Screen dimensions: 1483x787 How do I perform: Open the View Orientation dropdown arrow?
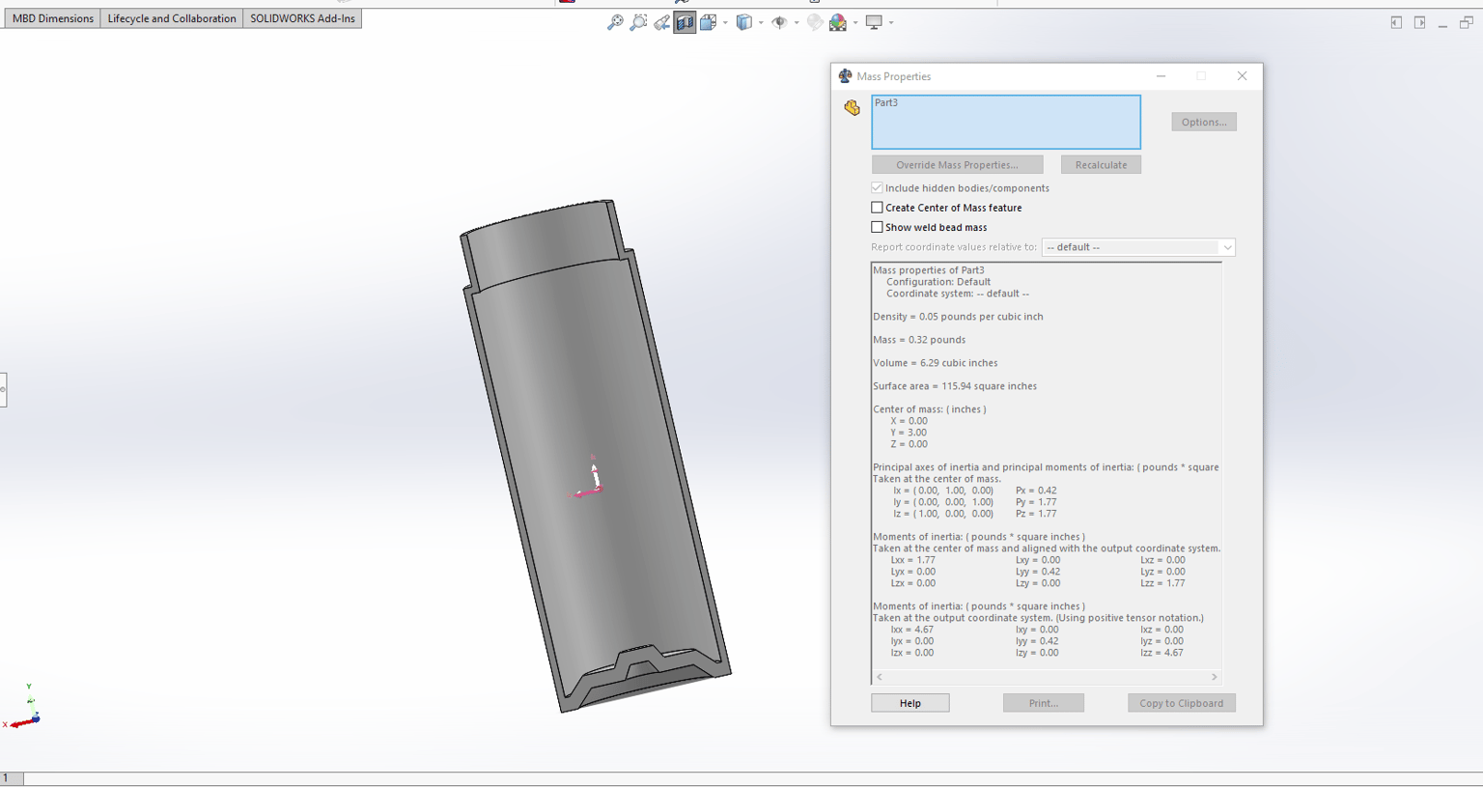[725, 22]
